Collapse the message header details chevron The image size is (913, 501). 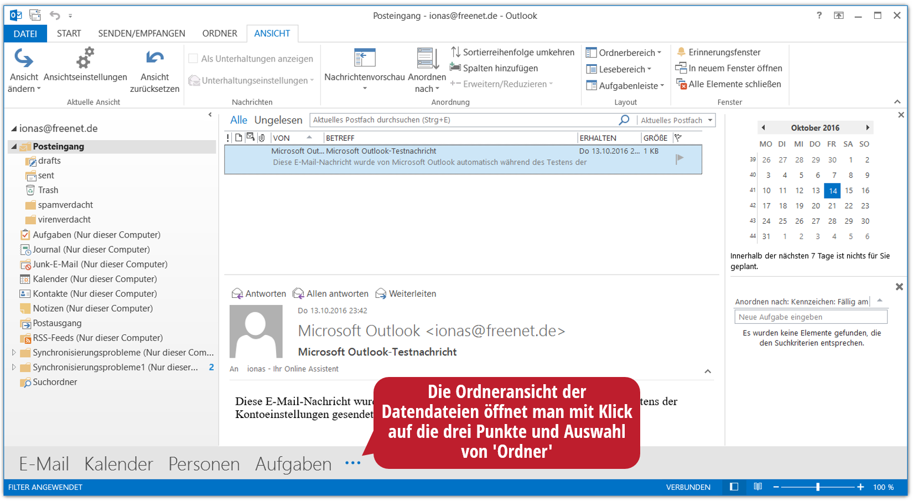click(708, 371)
